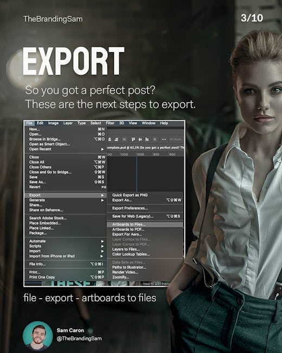The width and height of the screenshot is (282, 353).
Task: Select Export For Aero...
Action: [145, 235]
